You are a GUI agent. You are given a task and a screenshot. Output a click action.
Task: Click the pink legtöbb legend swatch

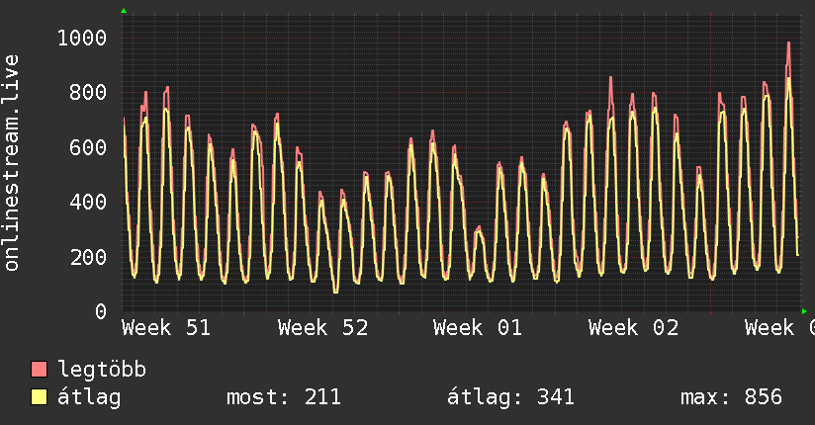point(39,369)
